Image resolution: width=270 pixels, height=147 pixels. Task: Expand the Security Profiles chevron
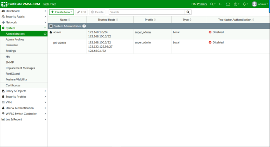tap(45, 97)
